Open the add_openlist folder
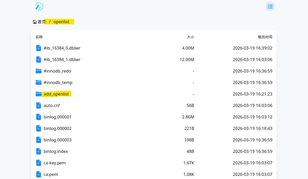 tap(56, 94)
